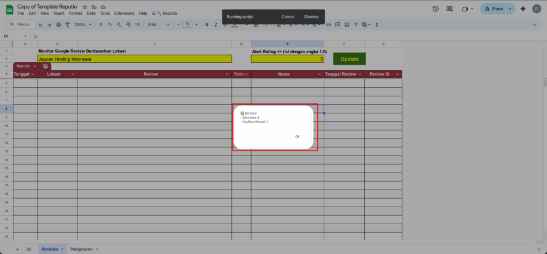547x254 pixels.
Task: Open version history clock icon
Action: coord(435,9)
